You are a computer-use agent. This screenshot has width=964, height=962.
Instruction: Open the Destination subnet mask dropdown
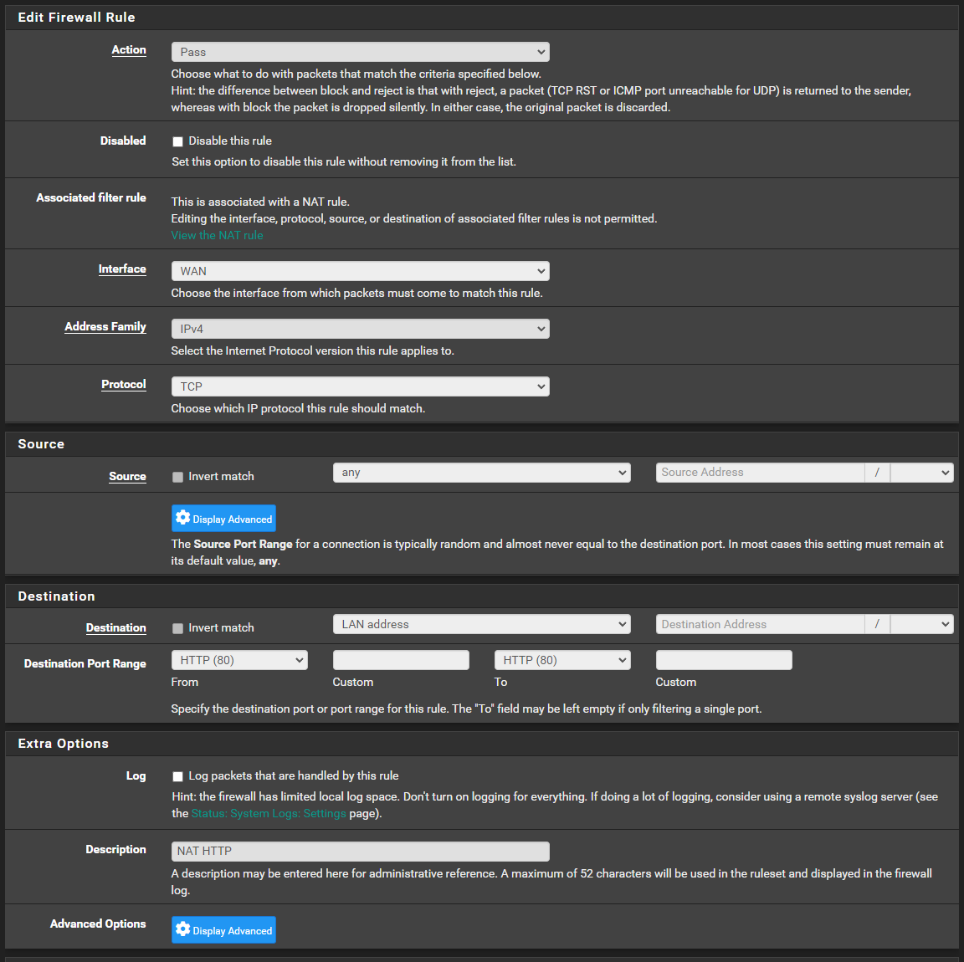click(x=921, y=624)
